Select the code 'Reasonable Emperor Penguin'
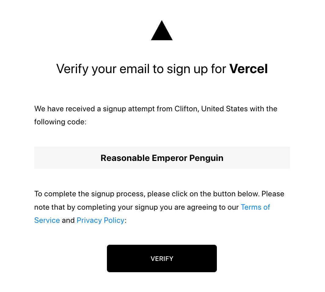This screenshot has width=325, height=292. (162, 158)
